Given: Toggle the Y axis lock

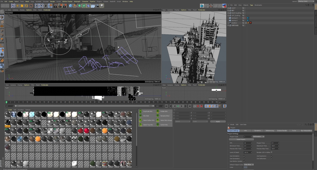Looking at the screenshot, I should (41, 6).
